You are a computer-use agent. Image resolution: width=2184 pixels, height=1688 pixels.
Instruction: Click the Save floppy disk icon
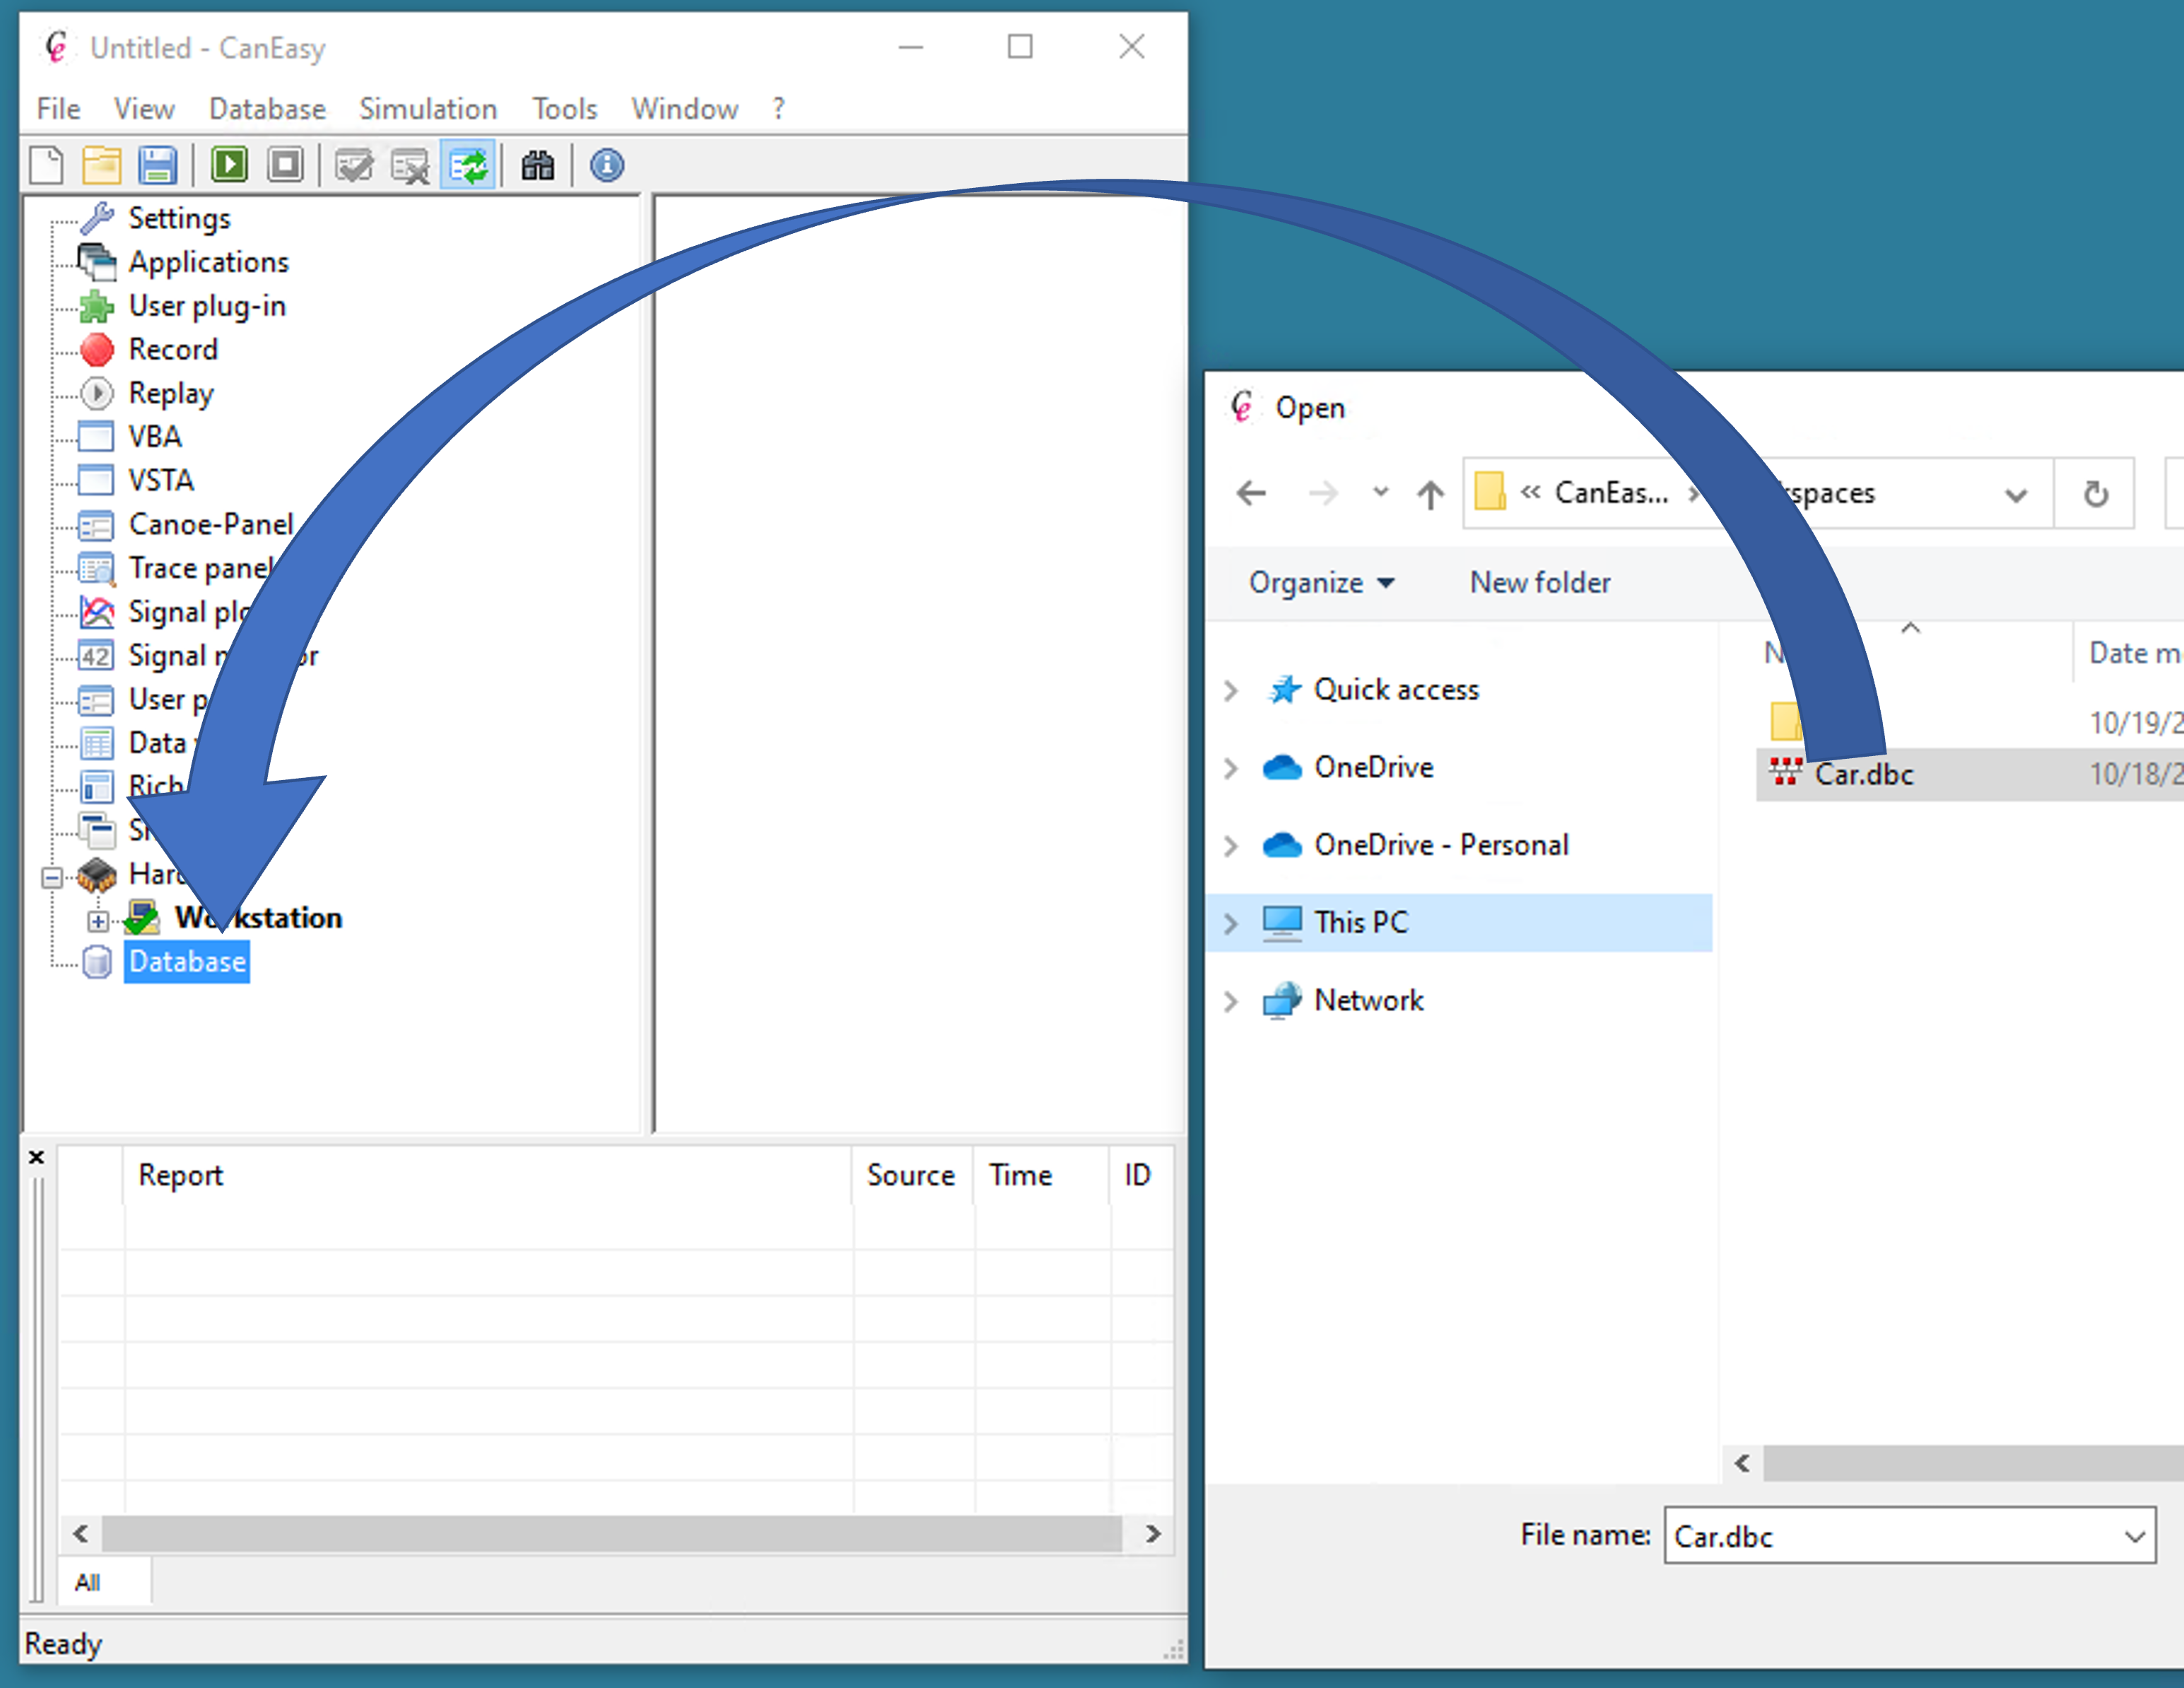tap(157, 165)
